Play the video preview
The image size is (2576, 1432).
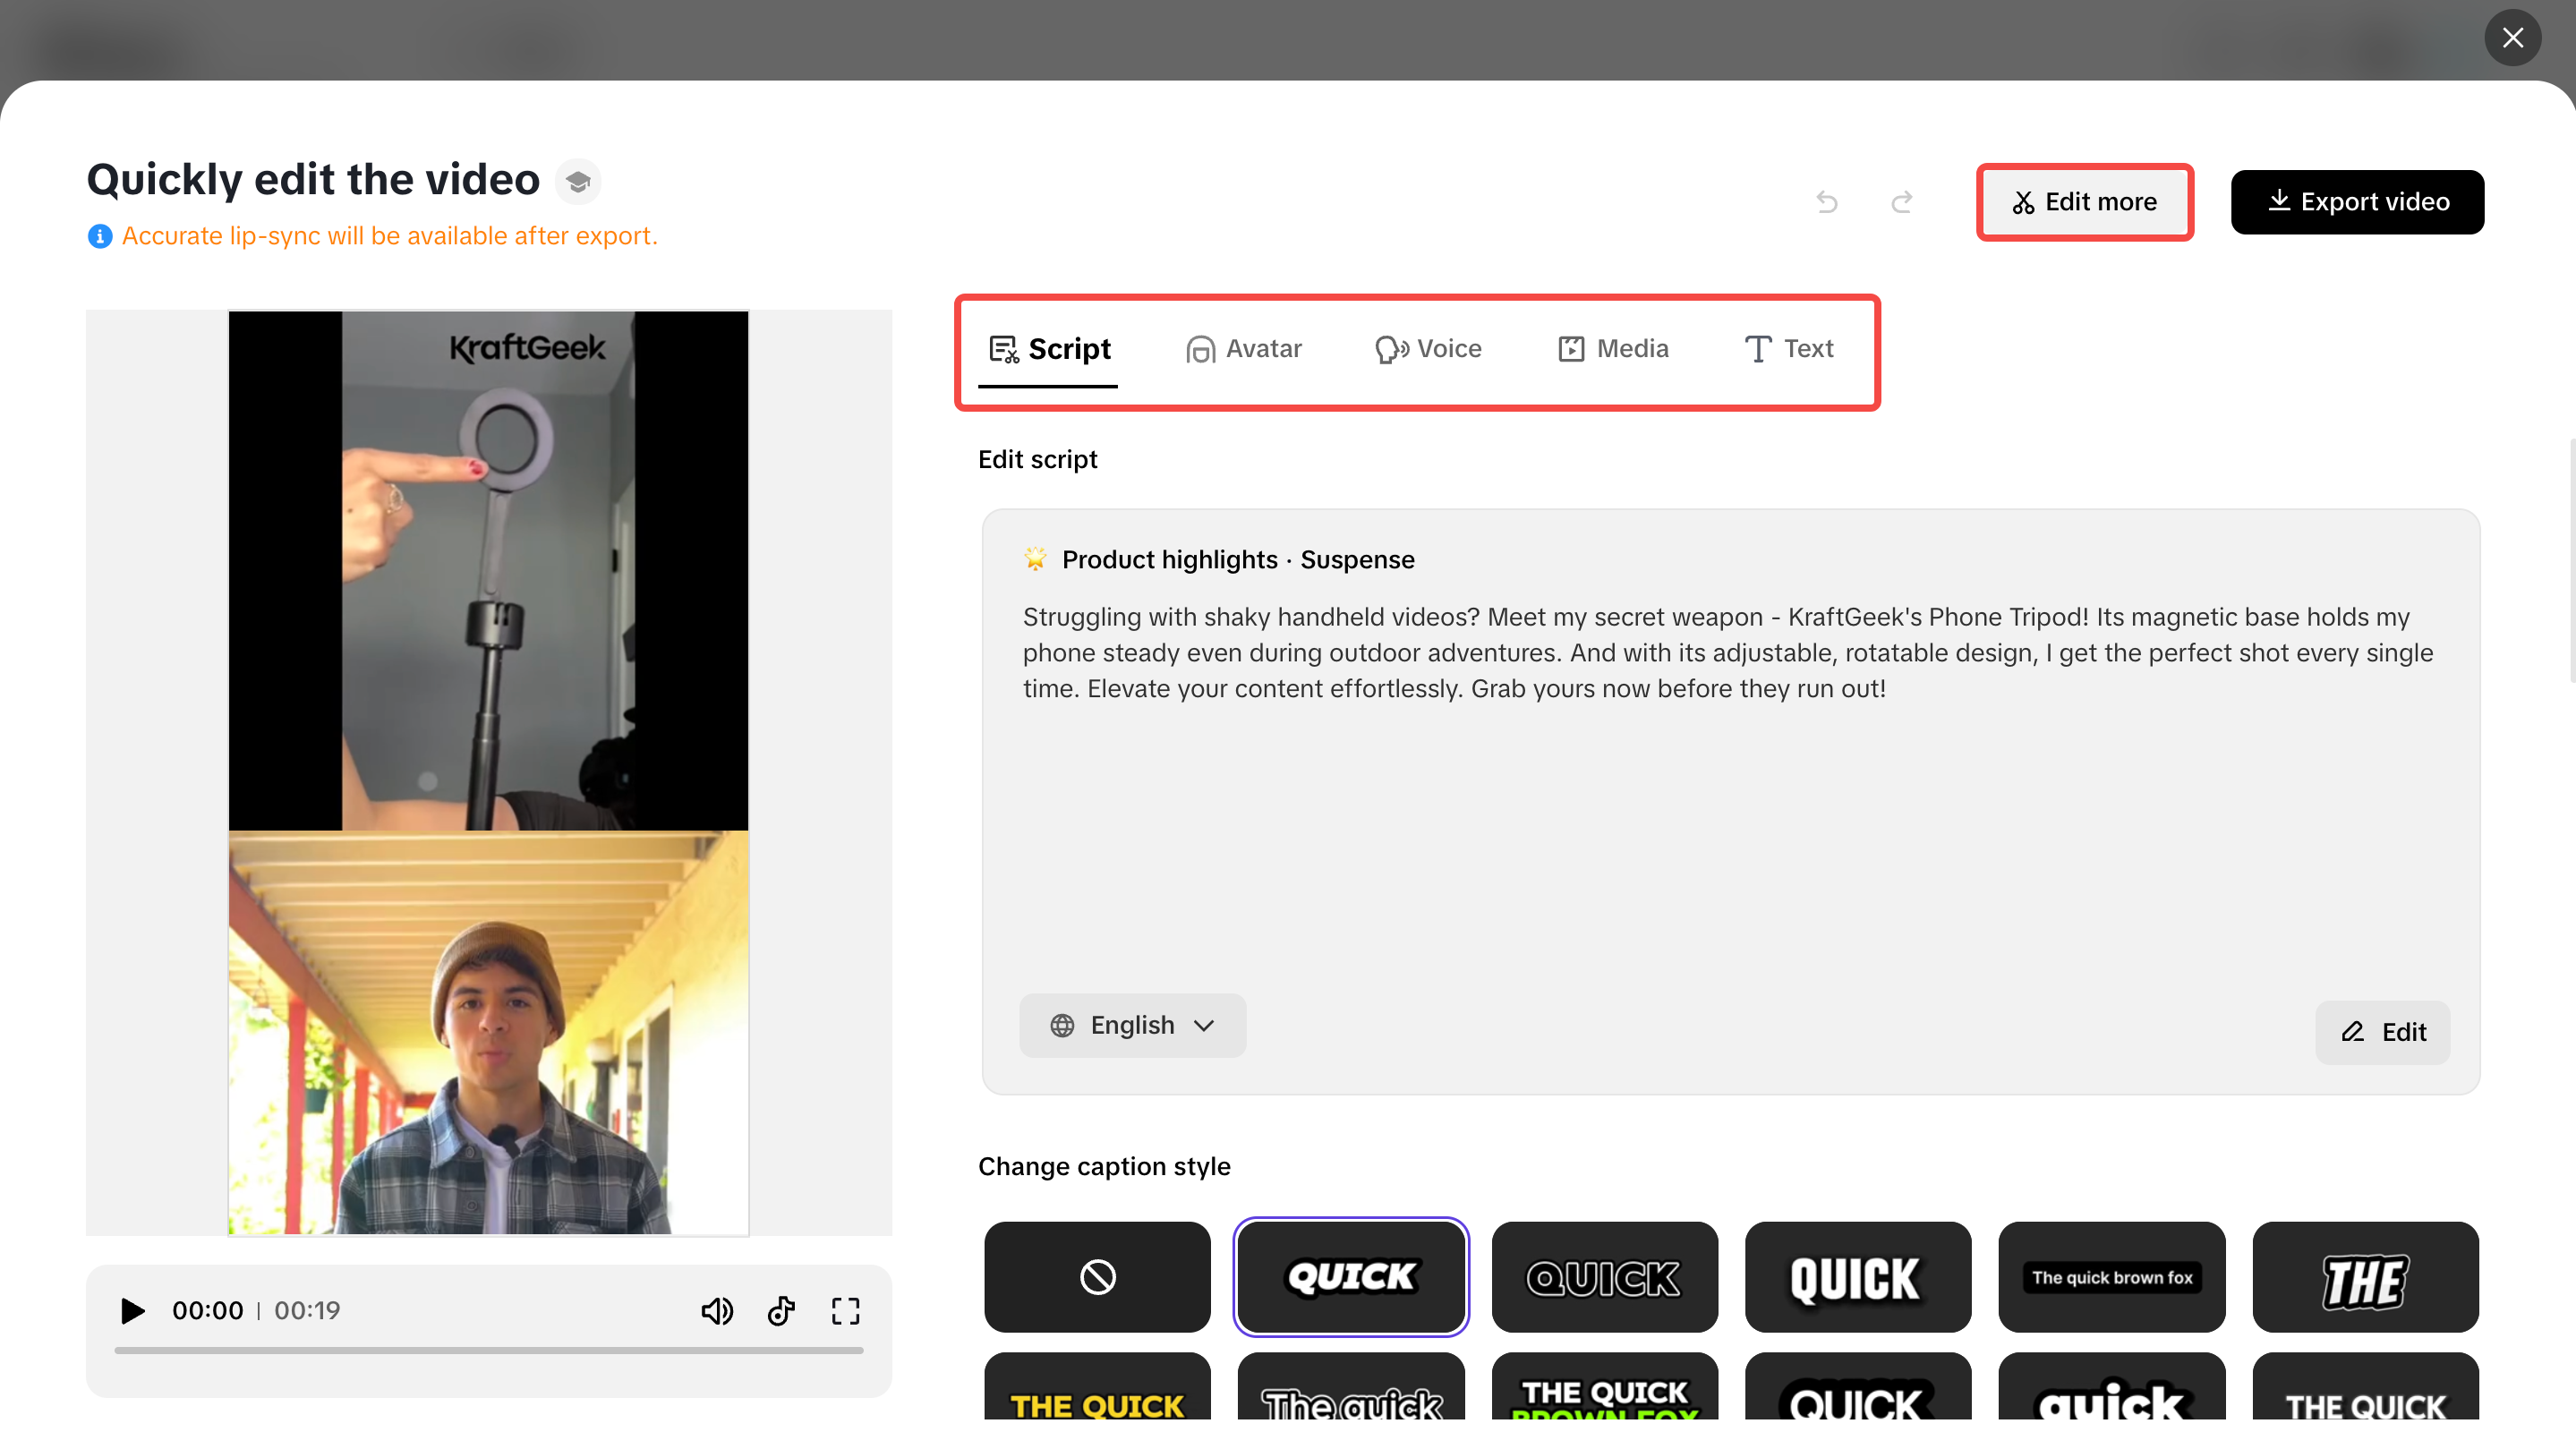coord(132,1310)
